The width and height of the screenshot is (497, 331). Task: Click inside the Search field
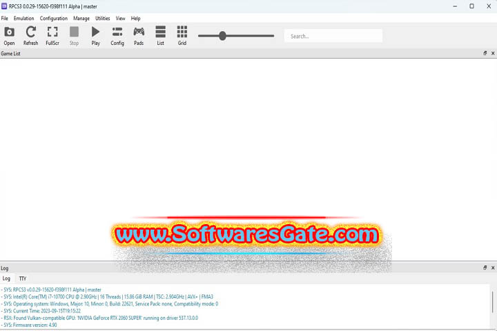coord(333,36)
